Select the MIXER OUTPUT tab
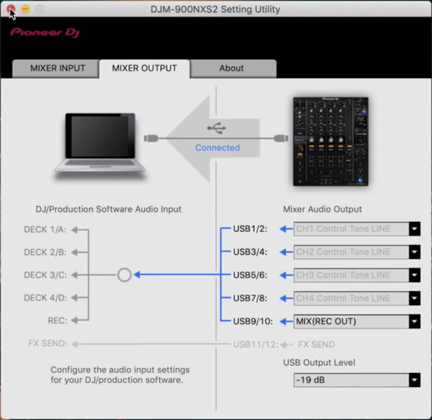The width and height of the screenshot is (432, 420). (144, 68)
